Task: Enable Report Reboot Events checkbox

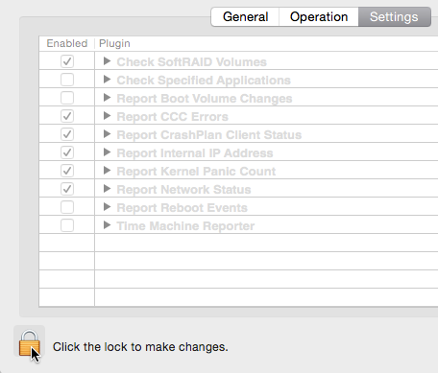Action: coord(67,207)
